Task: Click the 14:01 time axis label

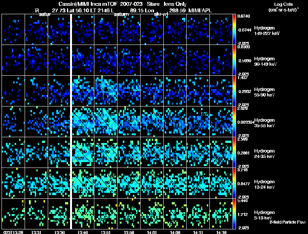Action: (152, 232)
